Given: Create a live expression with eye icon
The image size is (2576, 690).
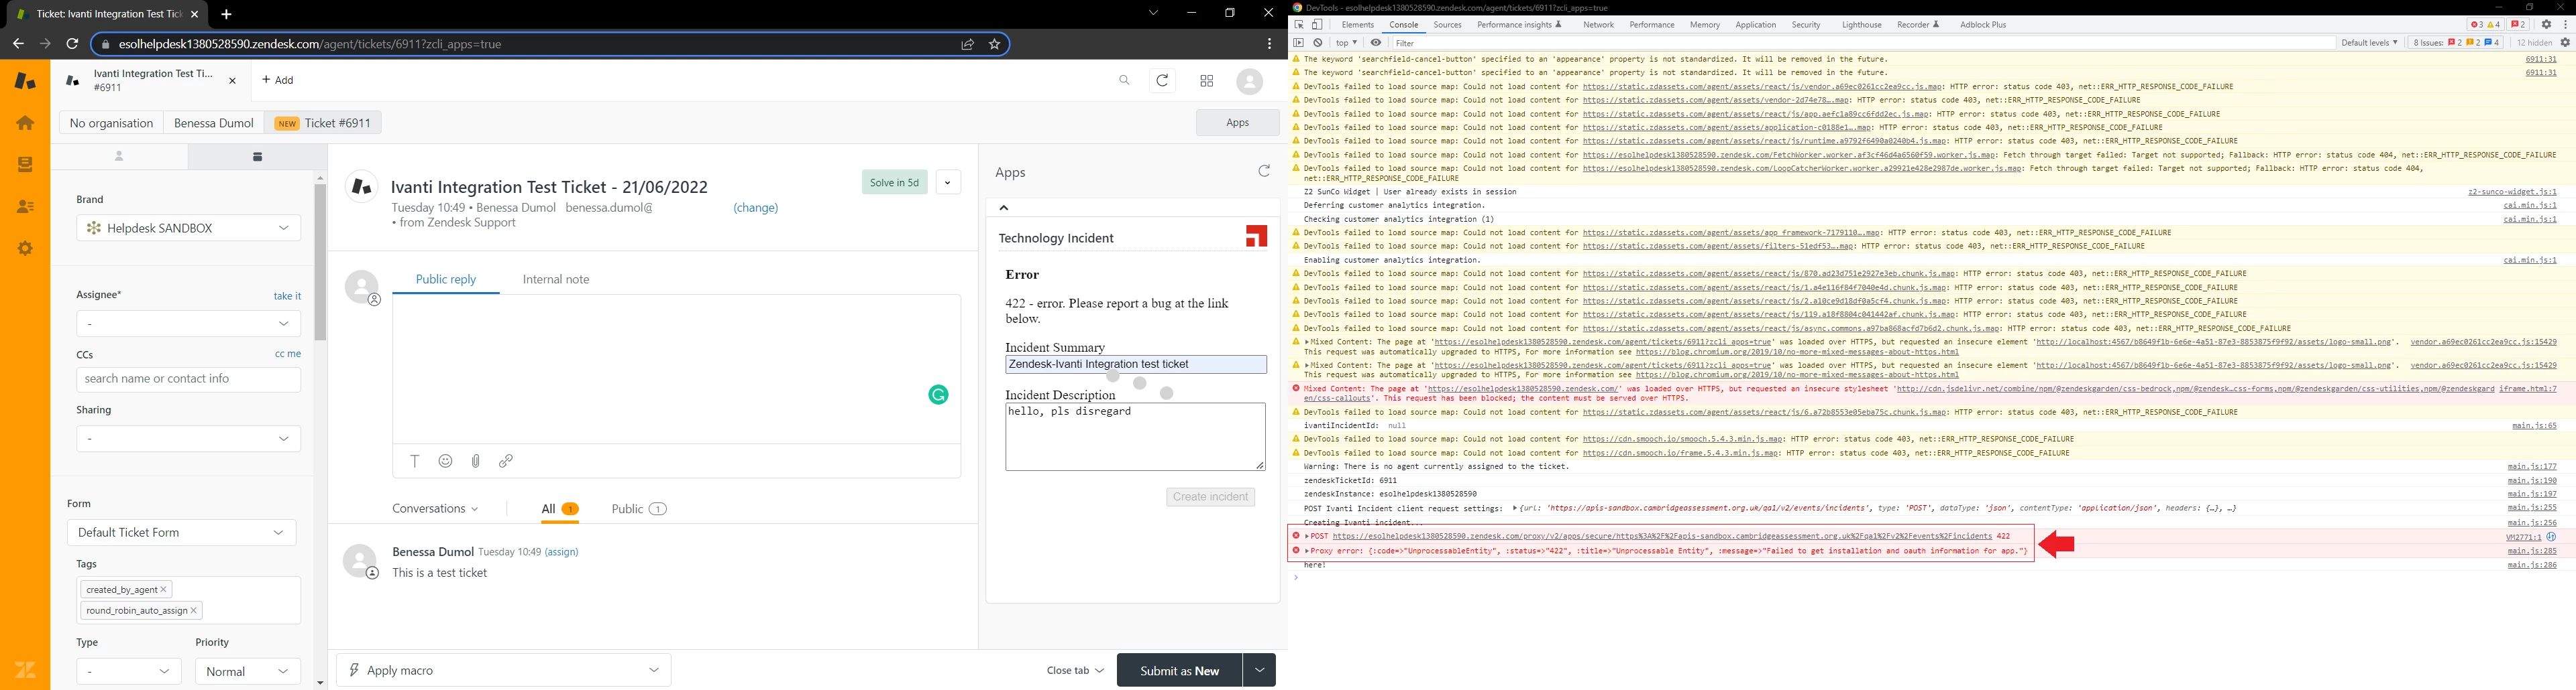Looking at the screenshot, I should [x=1376, y=43].
